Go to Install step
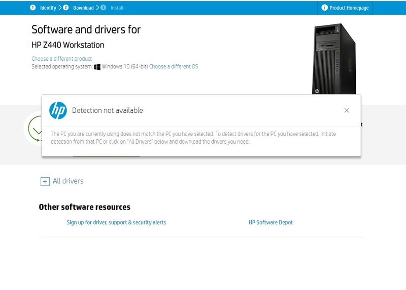Image resolution: width=406 pixels, height=290 pixels. coord(117,8)
